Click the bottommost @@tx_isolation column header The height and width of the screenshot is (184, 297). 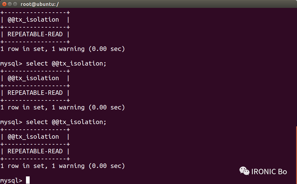tap(33, 137)
